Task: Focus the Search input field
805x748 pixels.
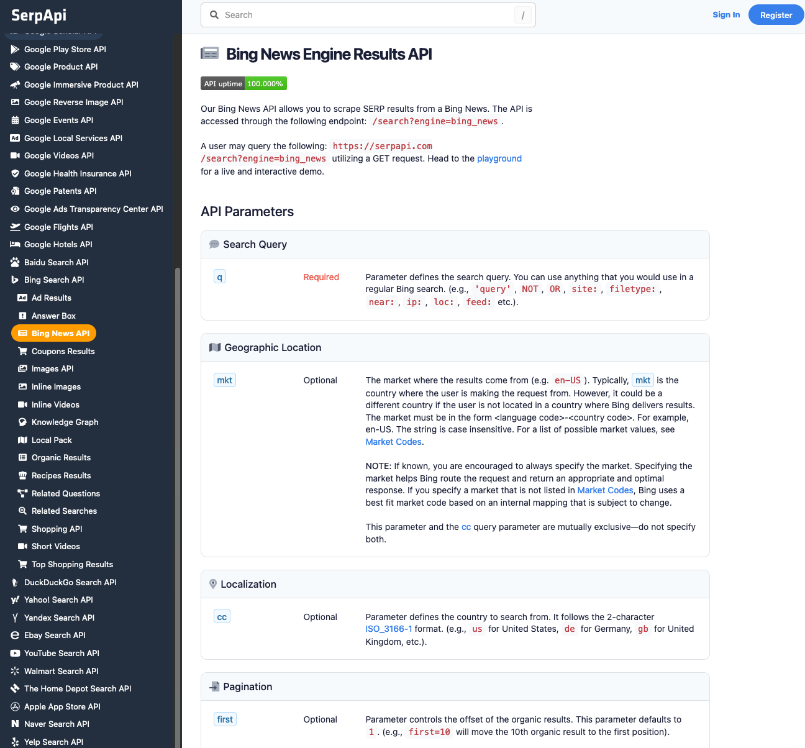Action: (368, 15)
